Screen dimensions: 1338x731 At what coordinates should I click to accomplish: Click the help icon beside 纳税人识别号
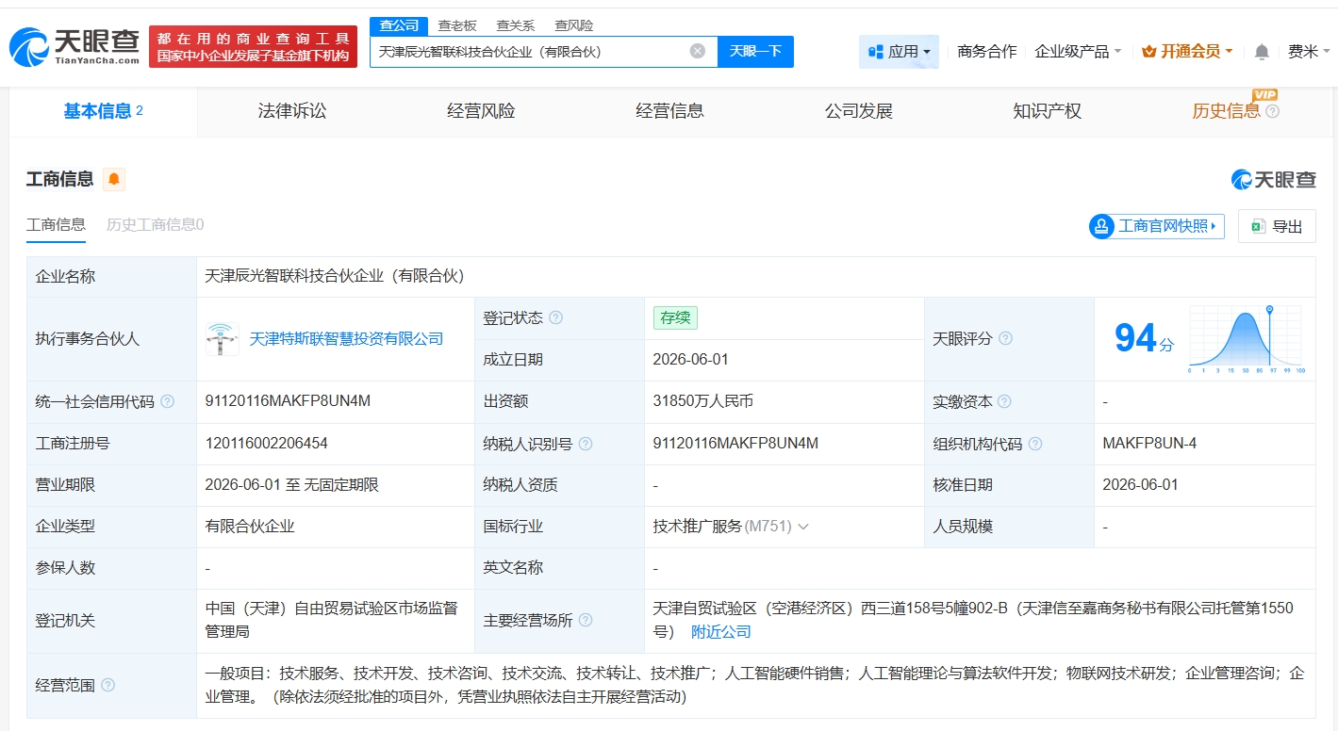click(586, 444)
